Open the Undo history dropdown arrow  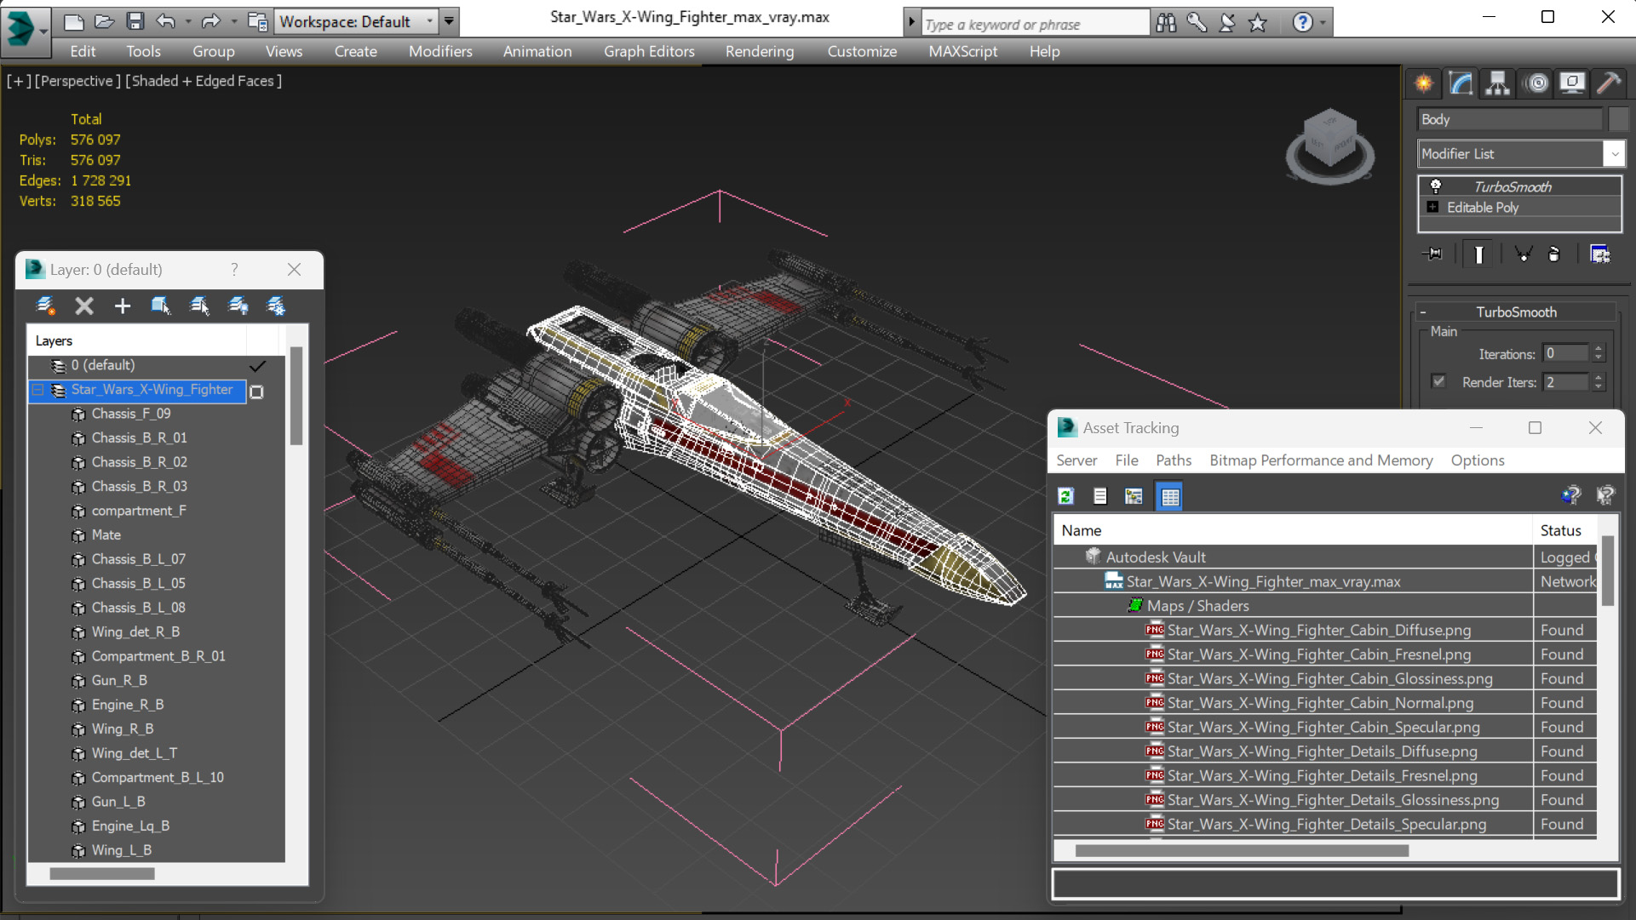(x=188, y=21)
